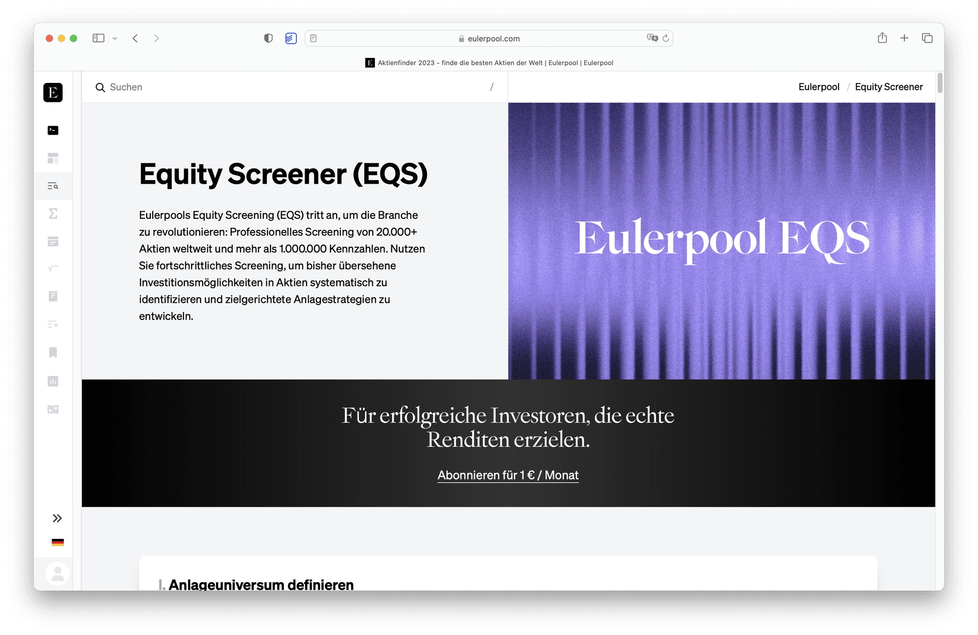Go to Eulerpool breadcrumb
Image resolution: width=978 pixels, height=635 pixels.
(x=819, y=87)
